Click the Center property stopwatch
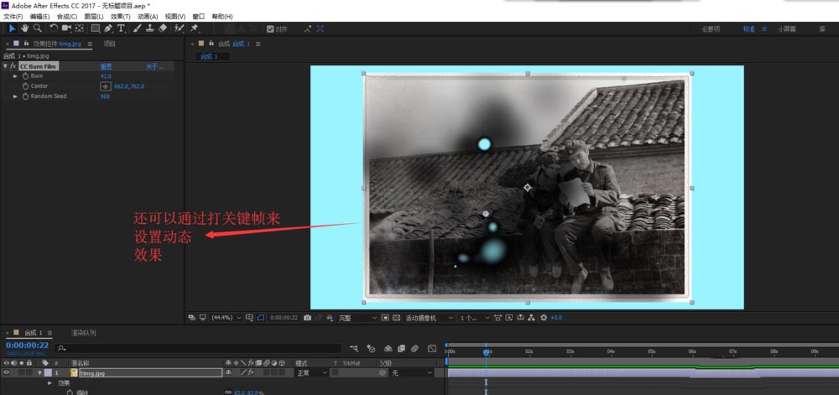 [x=25, y=86]
